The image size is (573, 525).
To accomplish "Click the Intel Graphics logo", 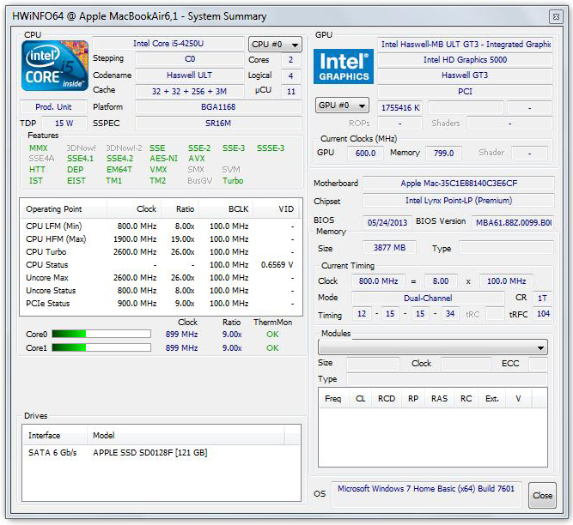I will [x=344, y=66].
